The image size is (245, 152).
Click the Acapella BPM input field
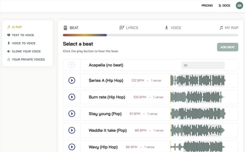point(203,65)
